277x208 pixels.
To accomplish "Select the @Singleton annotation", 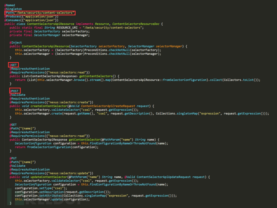I will (x=13, y=9).
